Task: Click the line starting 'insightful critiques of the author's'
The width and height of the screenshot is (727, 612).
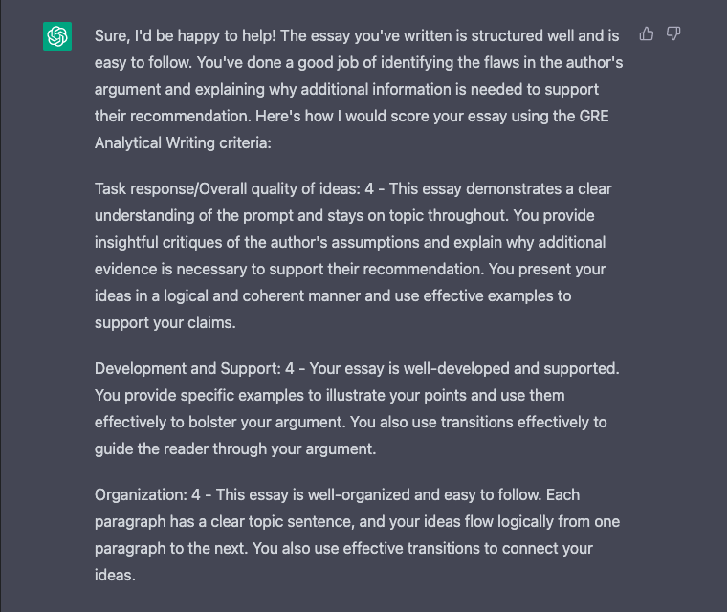Action: 350,242
